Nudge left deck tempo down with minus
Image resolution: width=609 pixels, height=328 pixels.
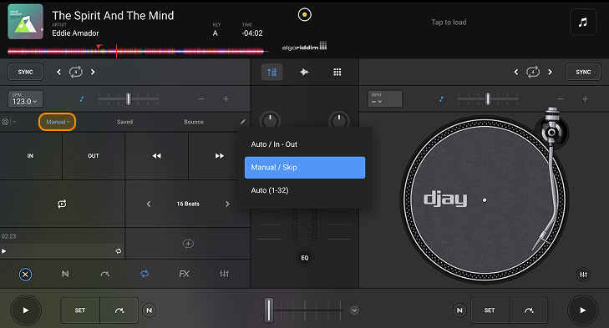coord(201,99)
